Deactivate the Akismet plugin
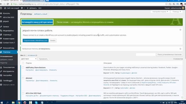The image size is (186, 104). [x=42, y=81]
